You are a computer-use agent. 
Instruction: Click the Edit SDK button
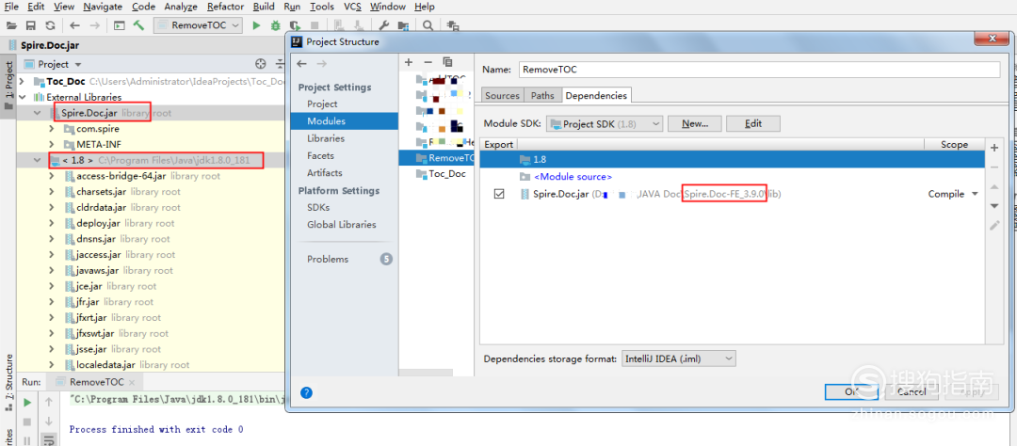[x=753, y=124]
